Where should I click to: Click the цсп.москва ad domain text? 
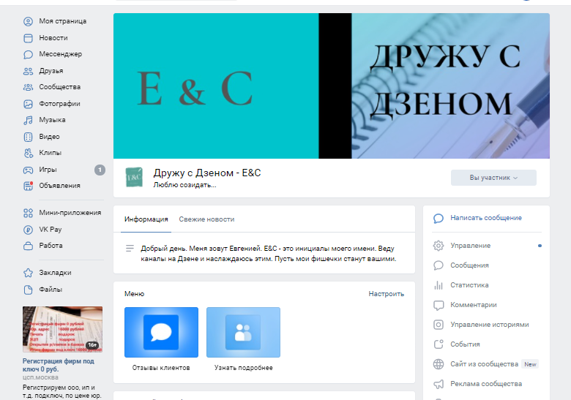click(x=40, y=377)
